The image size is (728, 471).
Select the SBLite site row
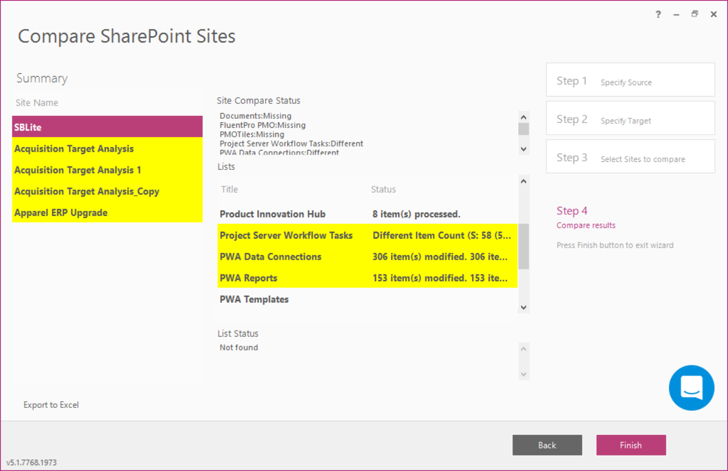click(x=107, y=127)
